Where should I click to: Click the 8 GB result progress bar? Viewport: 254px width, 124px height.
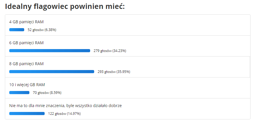pos(52,71)
